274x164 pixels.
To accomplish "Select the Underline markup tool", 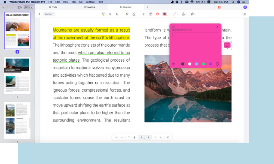I will coord(117,14).
